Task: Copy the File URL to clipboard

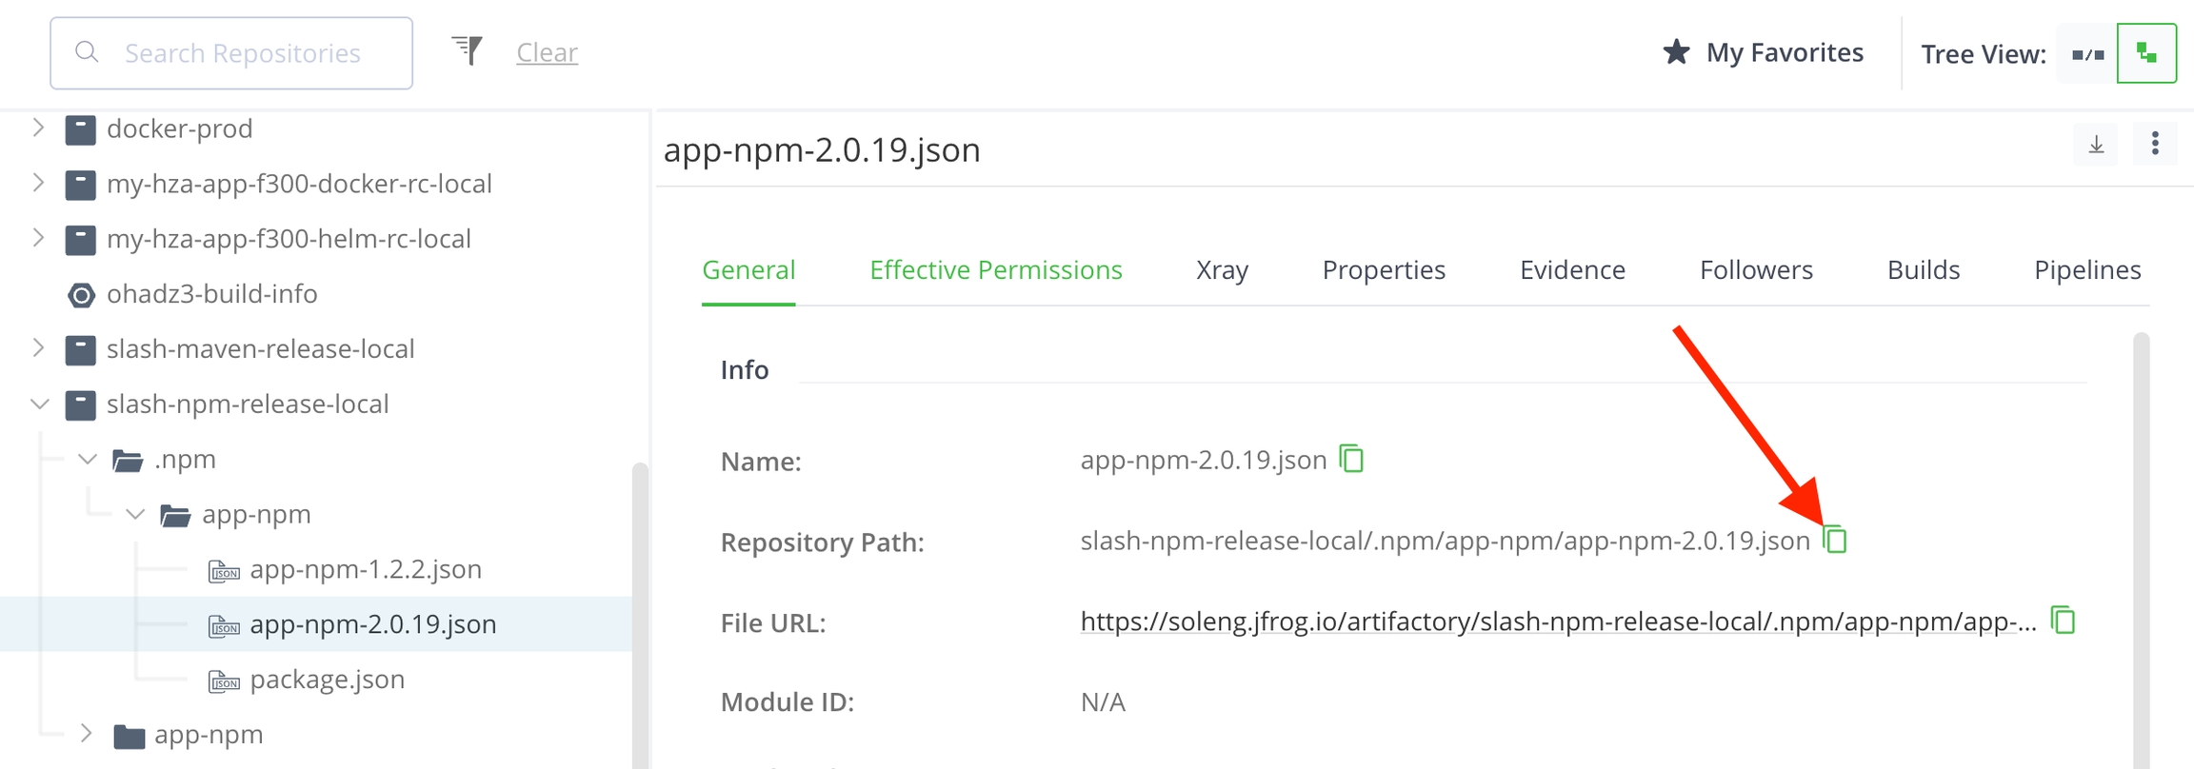Action: pyautogui.click(x=2063, y=621)
